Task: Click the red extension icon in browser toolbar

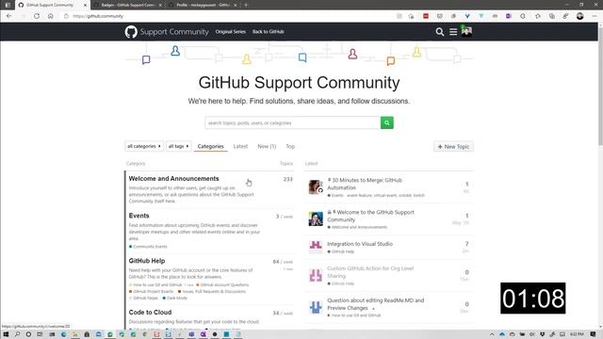Action: [x=426, y=16]
